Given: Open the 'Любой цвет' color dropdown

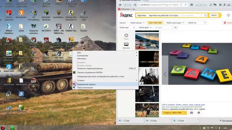Looking at the screenshot, I should point(127,27).
